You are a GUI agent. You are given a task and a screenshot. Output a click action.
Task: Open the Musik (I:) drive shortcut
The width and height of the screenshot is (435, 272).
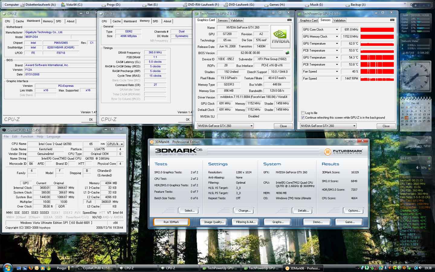tap(314, 5)
